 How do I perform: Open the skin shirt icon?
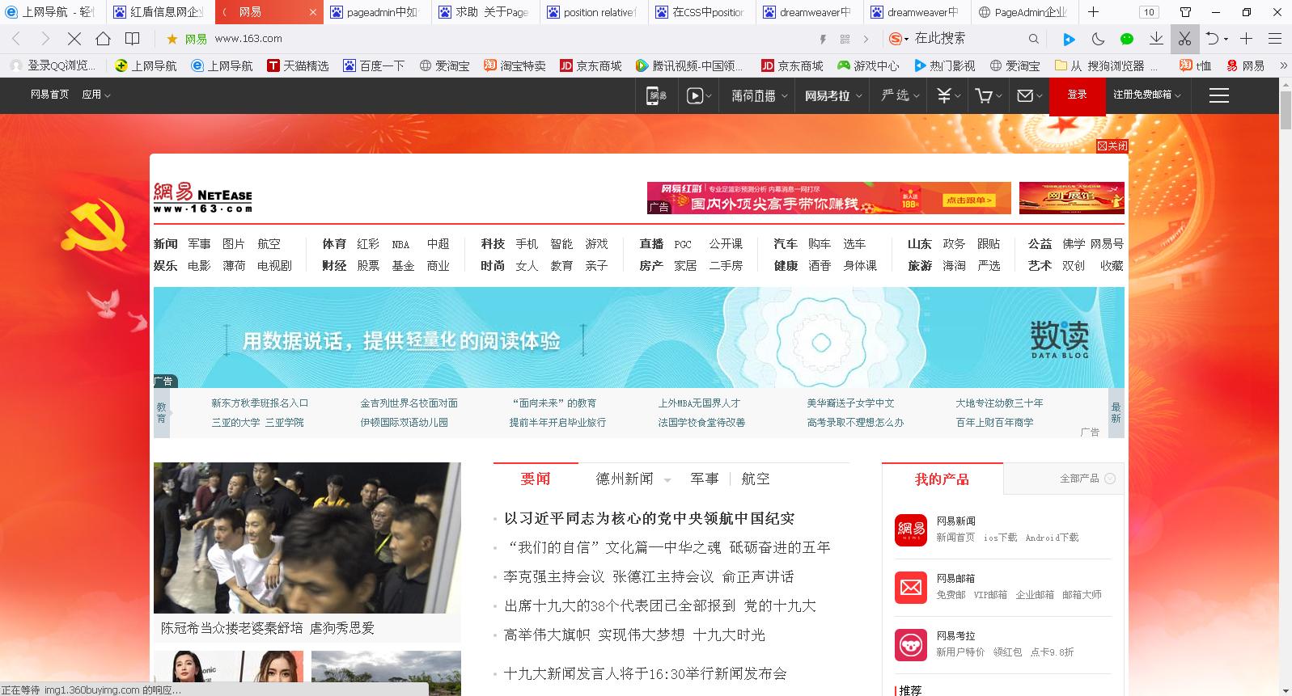1186,12
